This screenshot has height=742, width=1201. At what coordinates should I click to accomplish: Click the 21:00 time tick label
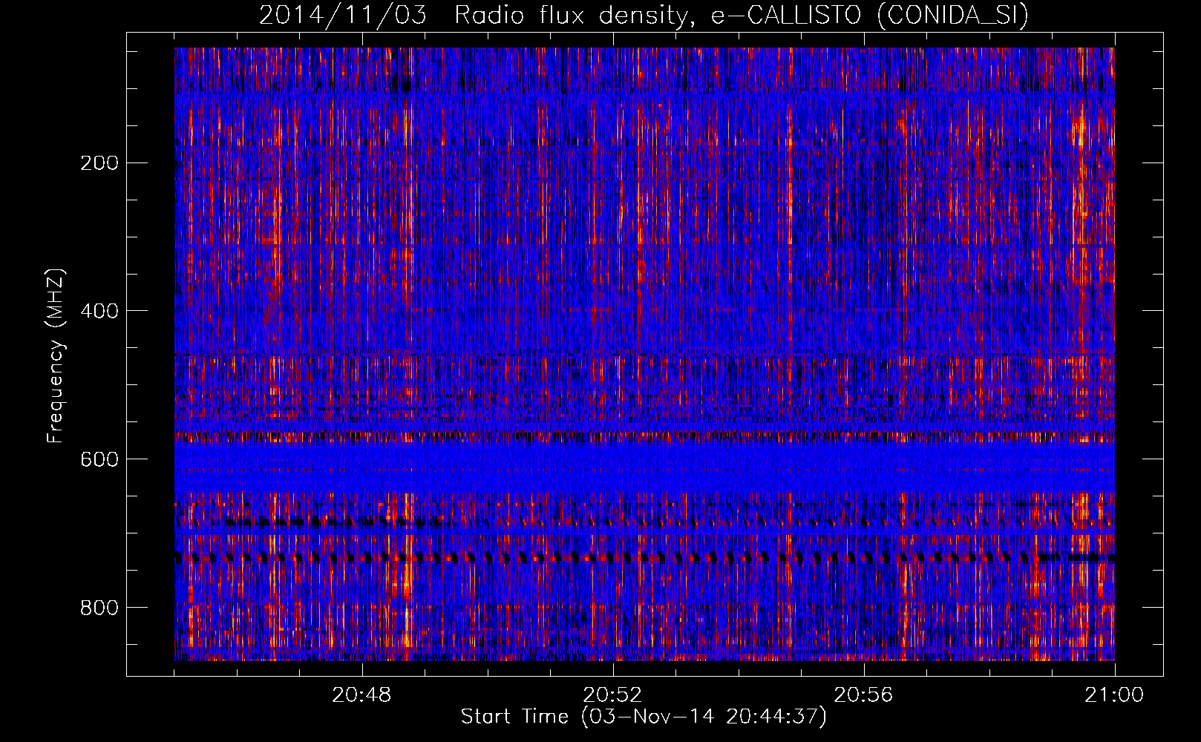point(1114,695)
